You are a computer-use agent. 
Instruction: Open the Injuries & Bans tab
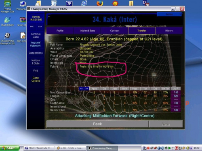pyautogui.click(x=87, y=31)
